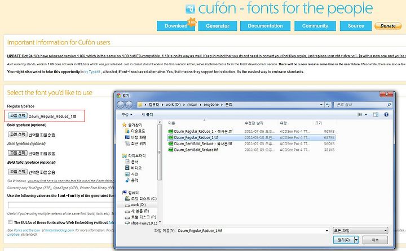Tick the EULAs allow Web Embedding checkbox

tap(10, 222)
